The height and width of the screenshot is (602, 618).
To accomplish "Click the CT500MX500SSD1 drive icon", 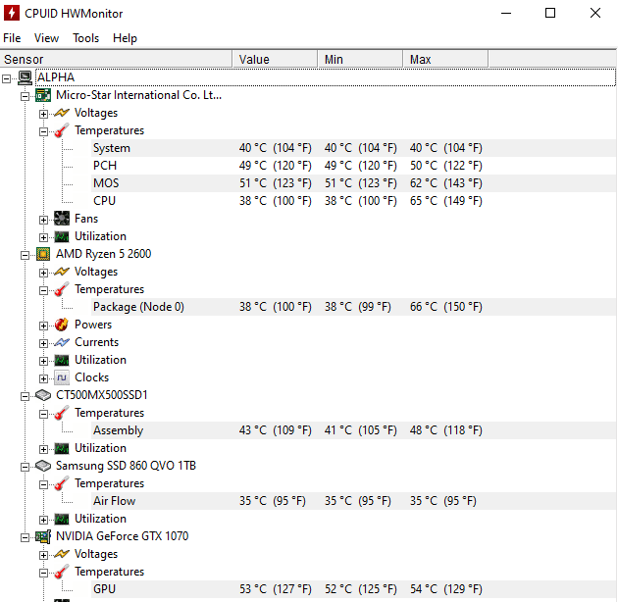I will tap(43, 395).
